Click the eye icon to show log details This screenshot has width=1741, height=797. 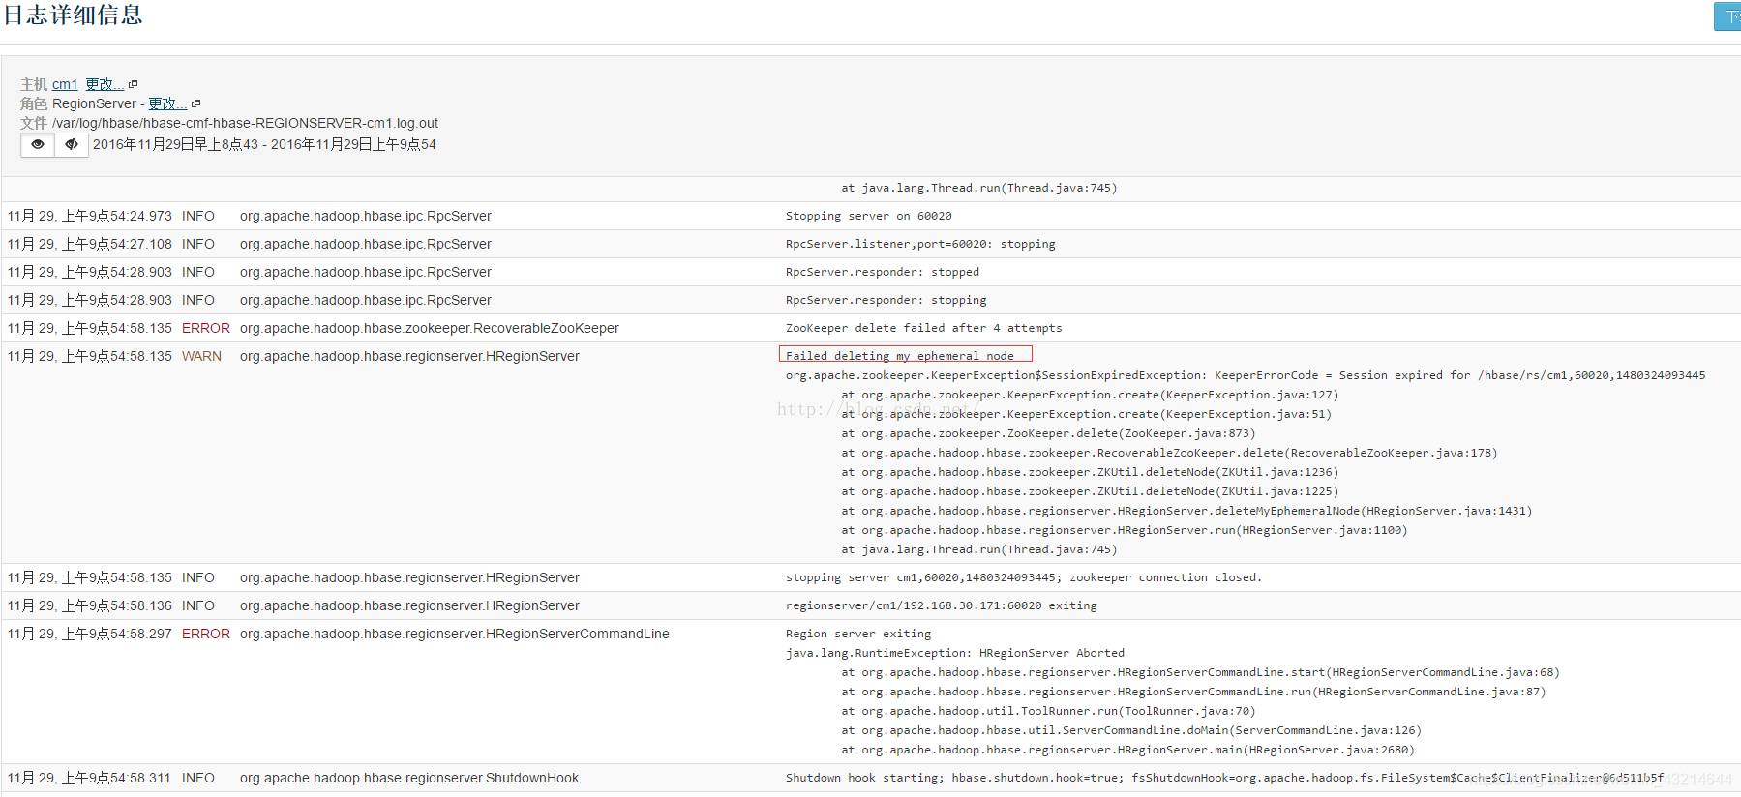(37, 145)
